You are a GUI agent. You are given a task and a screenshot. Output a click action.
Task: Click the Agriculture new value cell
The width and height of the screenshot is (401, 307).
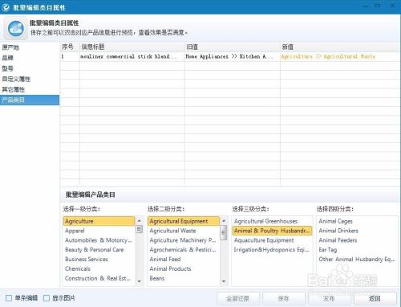click(x=340, y=56)
